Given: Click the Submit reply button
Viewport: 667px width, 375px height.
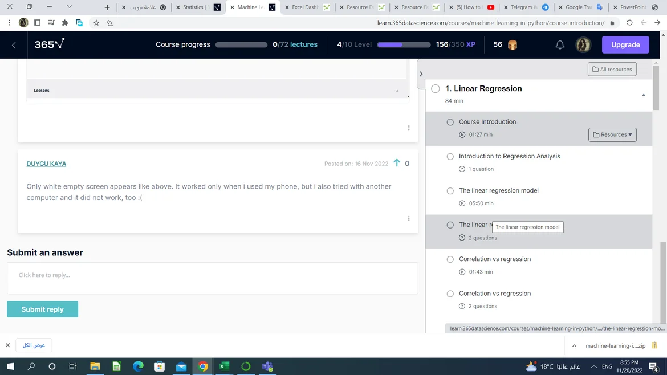Looking at the screenshot, I should (42, 309).
